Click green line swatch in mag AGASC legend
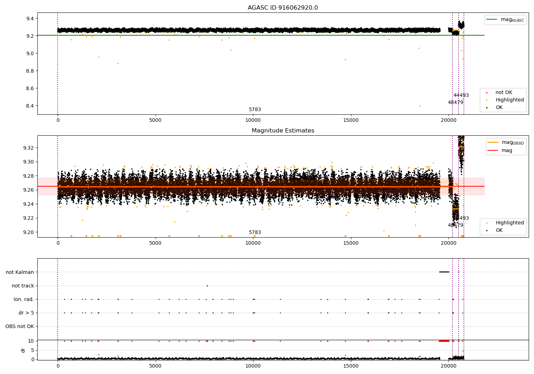 (x=492, y=20)
